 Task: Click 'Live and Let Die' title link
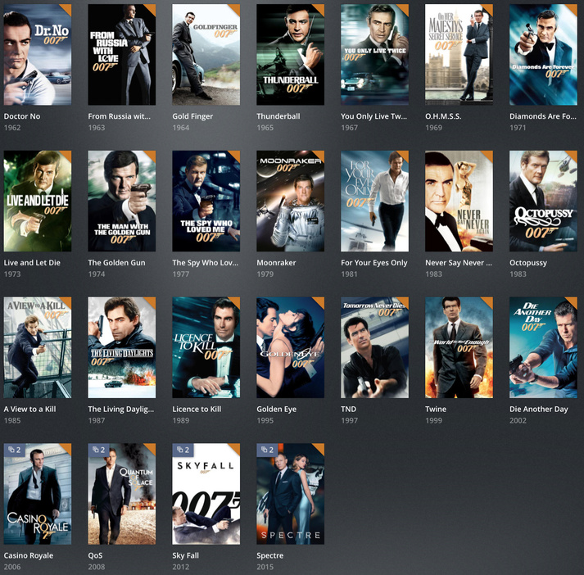coord(32,263)
